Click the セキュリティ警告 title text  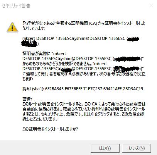[x=16, y=6]
